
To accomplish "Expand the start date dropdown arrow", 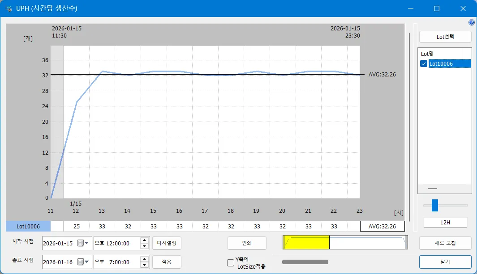I will coord(87,243).
